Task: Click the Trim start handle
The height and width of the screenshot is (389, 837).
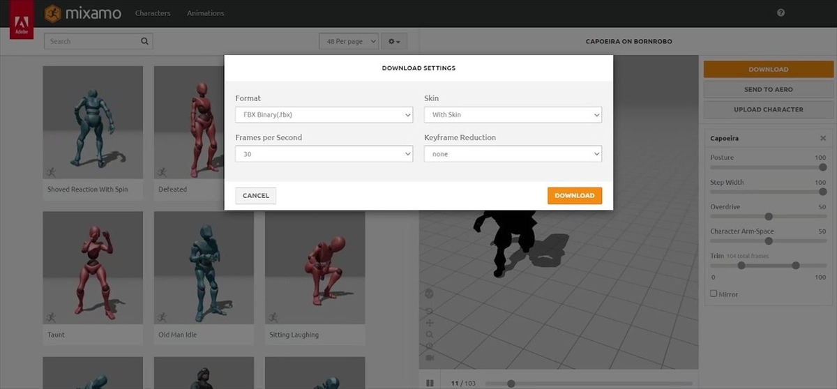Action: coord(741,266)
